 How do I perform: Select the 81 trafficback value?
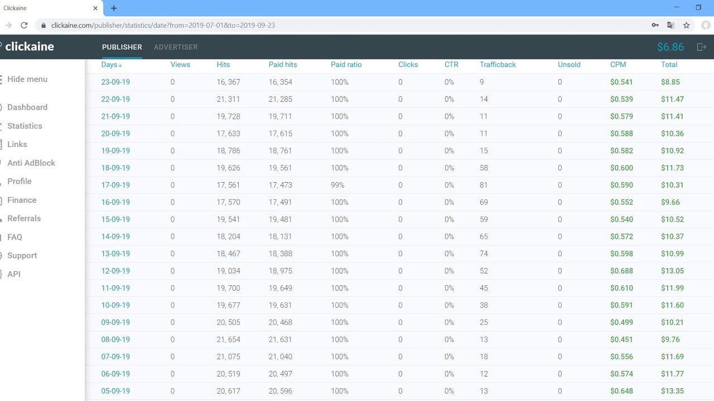484,185
